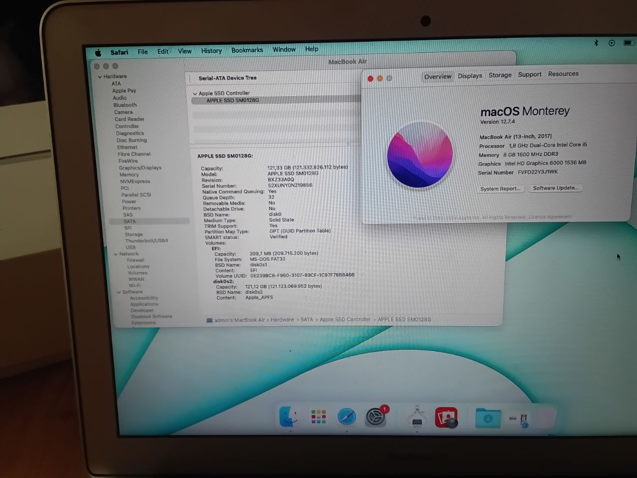Open the Bookmarks menu
This screenshot has width=637, height=478.
[x=247, y=50]
